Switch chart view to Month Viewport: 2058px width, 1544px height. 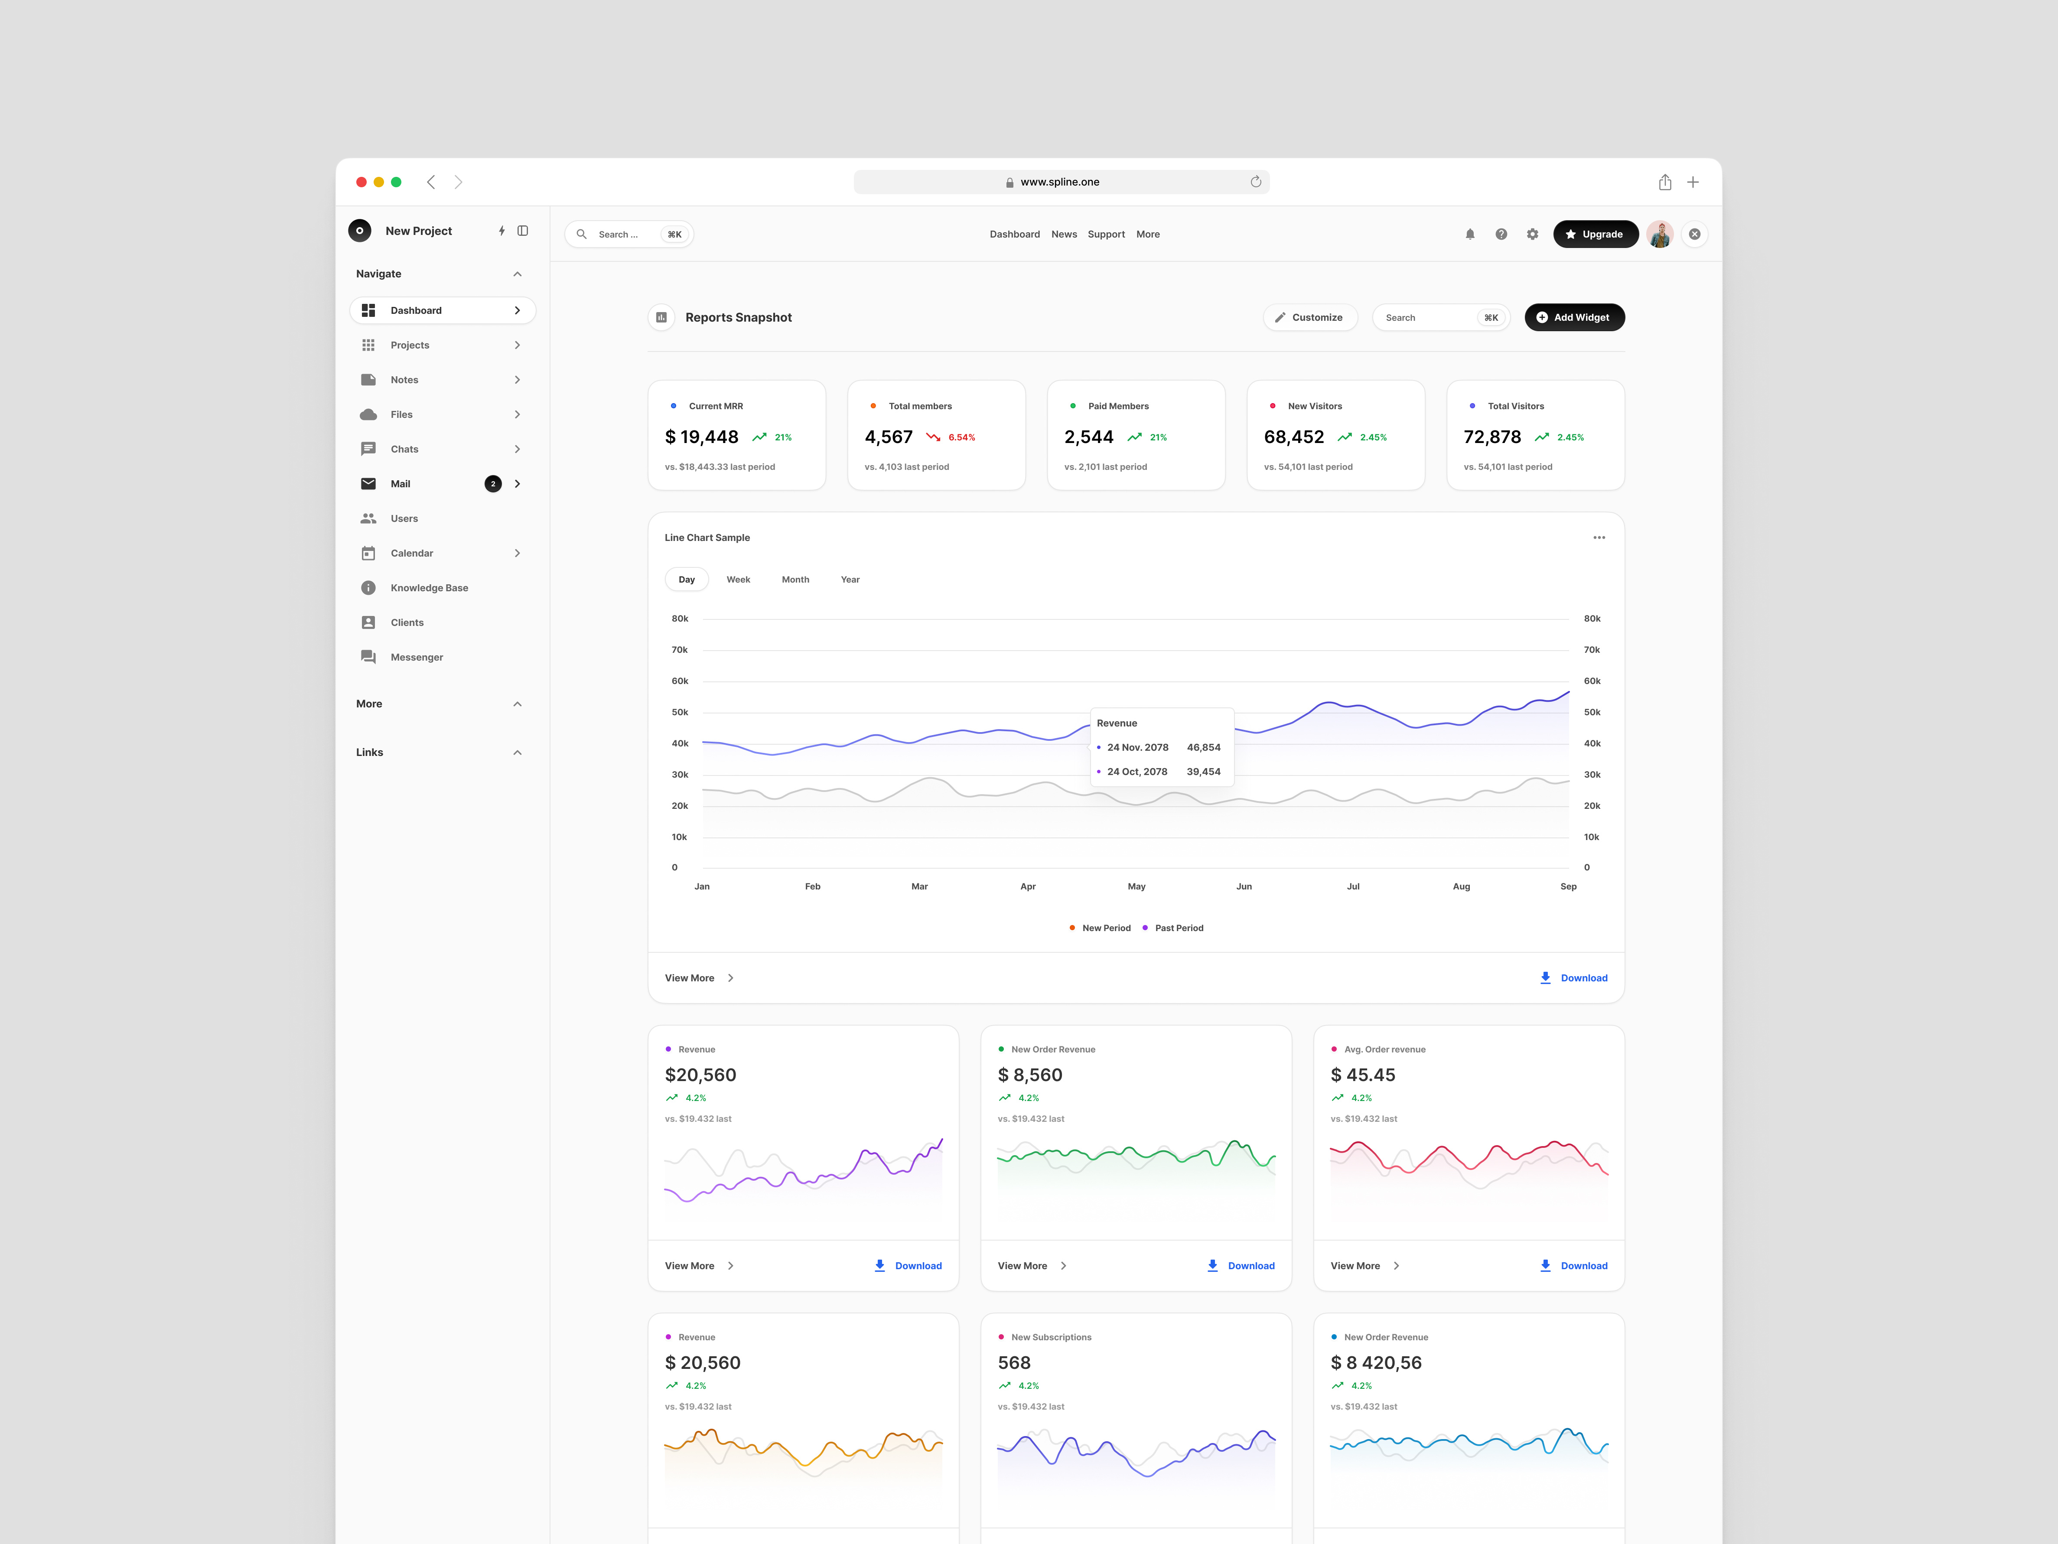click(x=795, y=579)
